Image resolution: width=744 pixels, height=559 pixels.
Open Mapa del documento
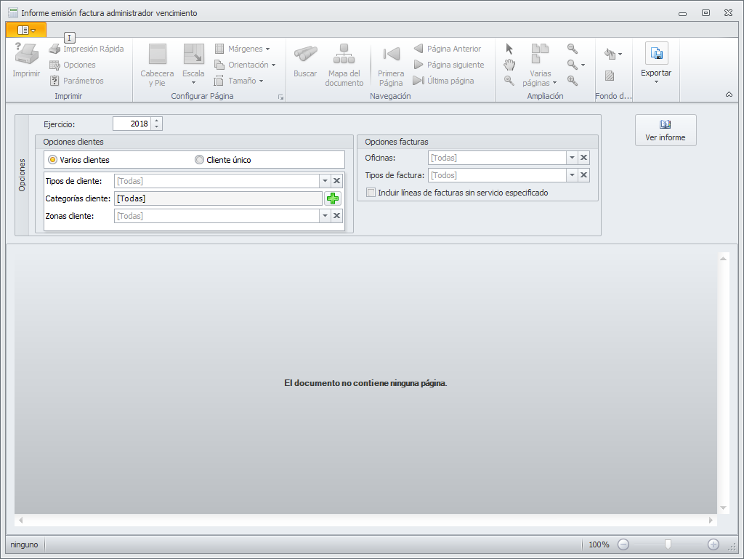click(x=344, y=65)
